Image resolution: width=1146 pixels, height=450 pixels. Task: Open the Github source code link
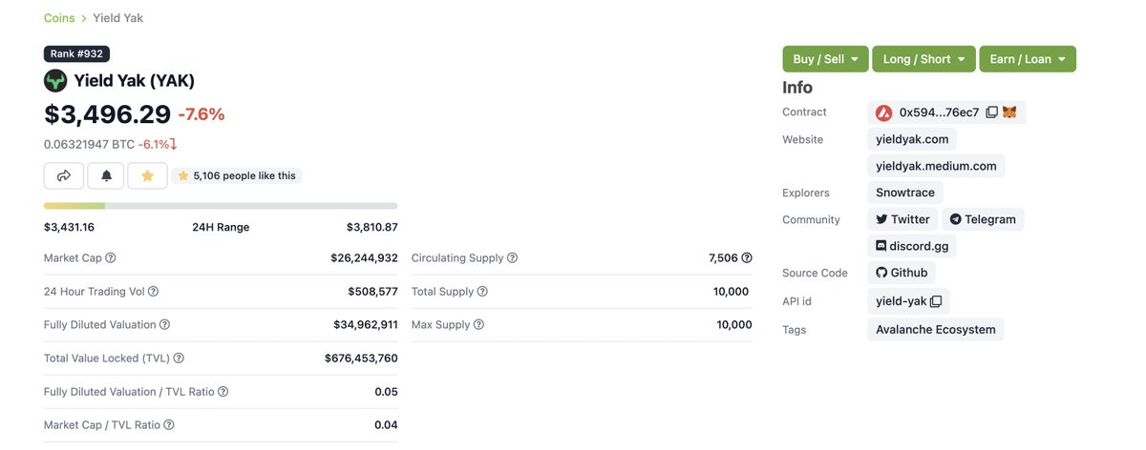click(x=902, y=273)
